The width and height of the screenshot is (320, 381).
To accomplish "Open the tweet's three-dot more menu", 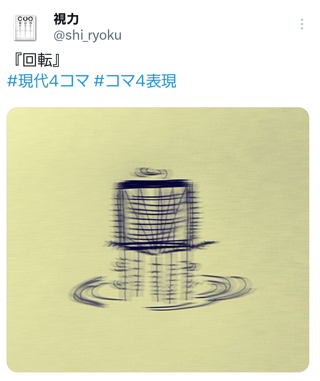I will click(x=302, y=24).
